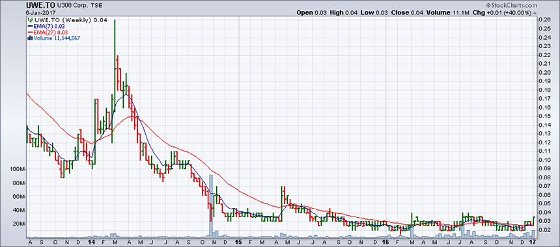Click the 0.02 price axis label
The width and height of the screenshot is (560, 247).
click(544, 230)
